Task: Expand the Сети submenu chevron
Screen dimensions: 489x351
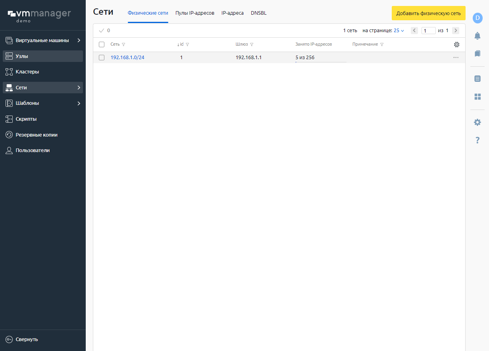Action: pos(79,88)
